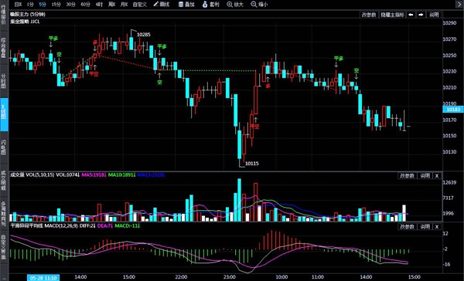
Task: Click the right arrow indicator button
Action: point(421,15)
